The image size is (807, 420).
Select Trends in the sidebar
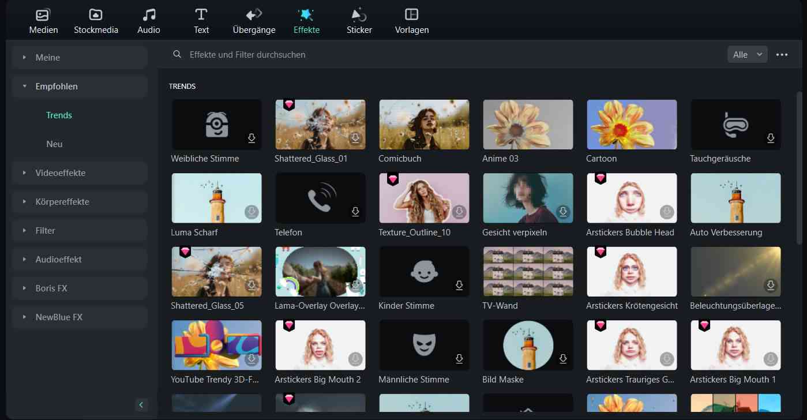(59, 115)
